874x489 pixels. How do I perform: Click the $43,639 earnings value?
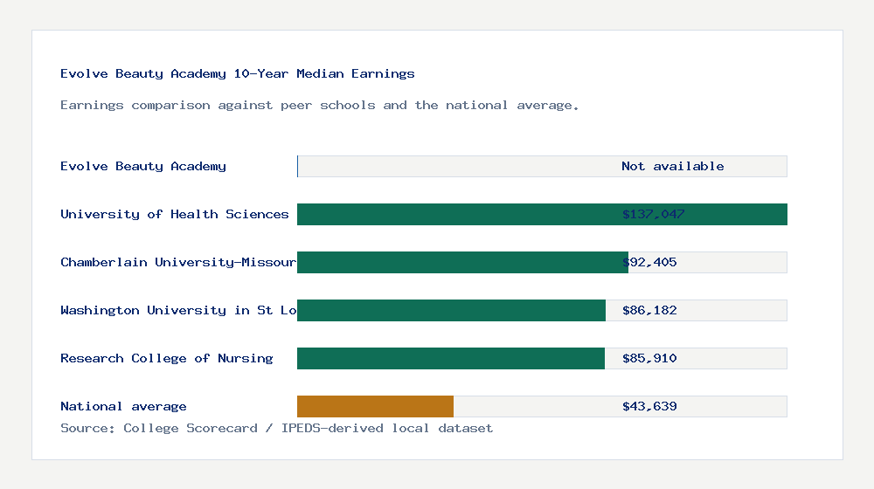pyautogui.click(x=649, y=407)
